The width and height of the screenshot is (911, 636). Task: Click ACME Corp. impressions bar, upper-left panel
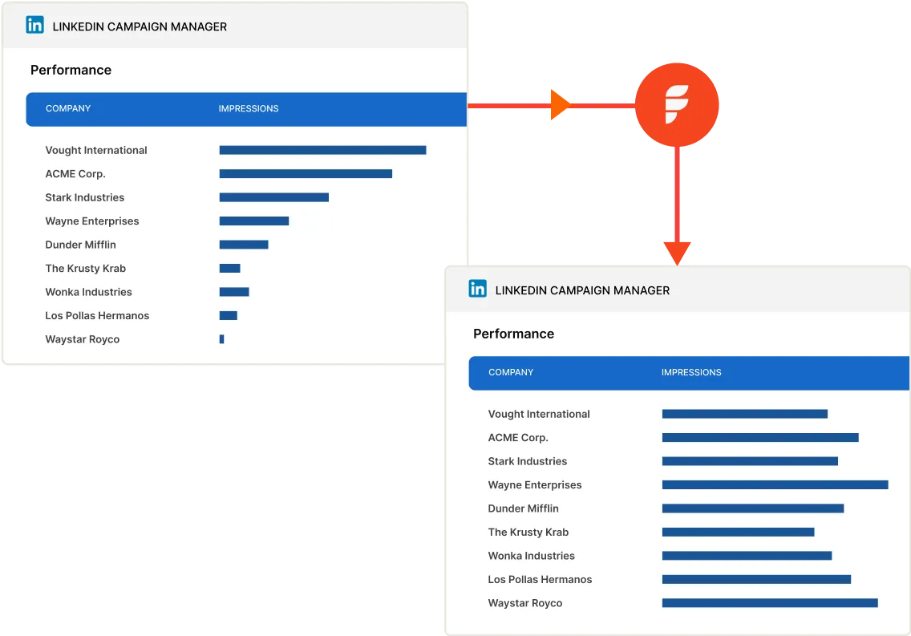[x=306, y=174]
